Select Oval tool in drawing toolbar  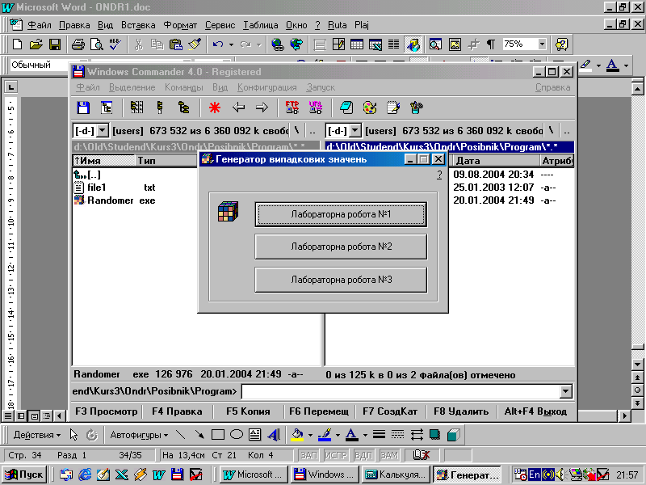[237, 435]
